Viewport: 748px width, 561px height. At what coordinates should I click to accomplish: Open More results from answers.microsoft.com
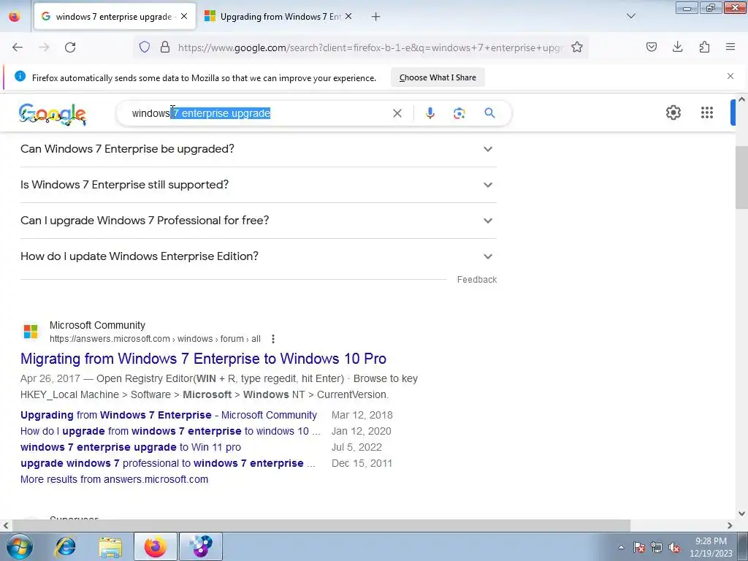coord(114,479)
